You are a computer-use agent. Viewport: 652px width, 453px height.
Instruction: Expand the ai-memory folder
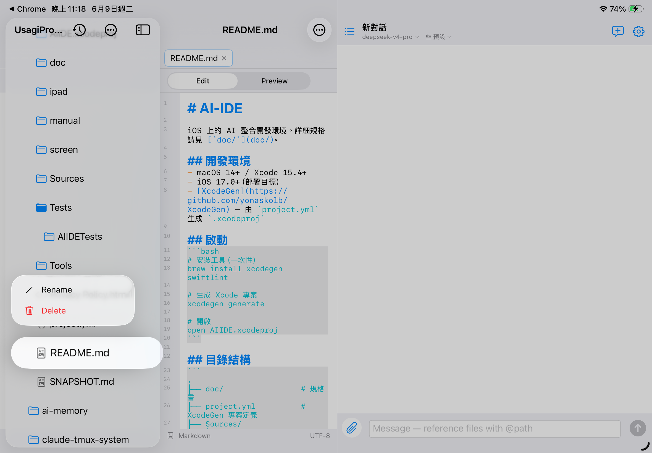[x=58, y=410]
